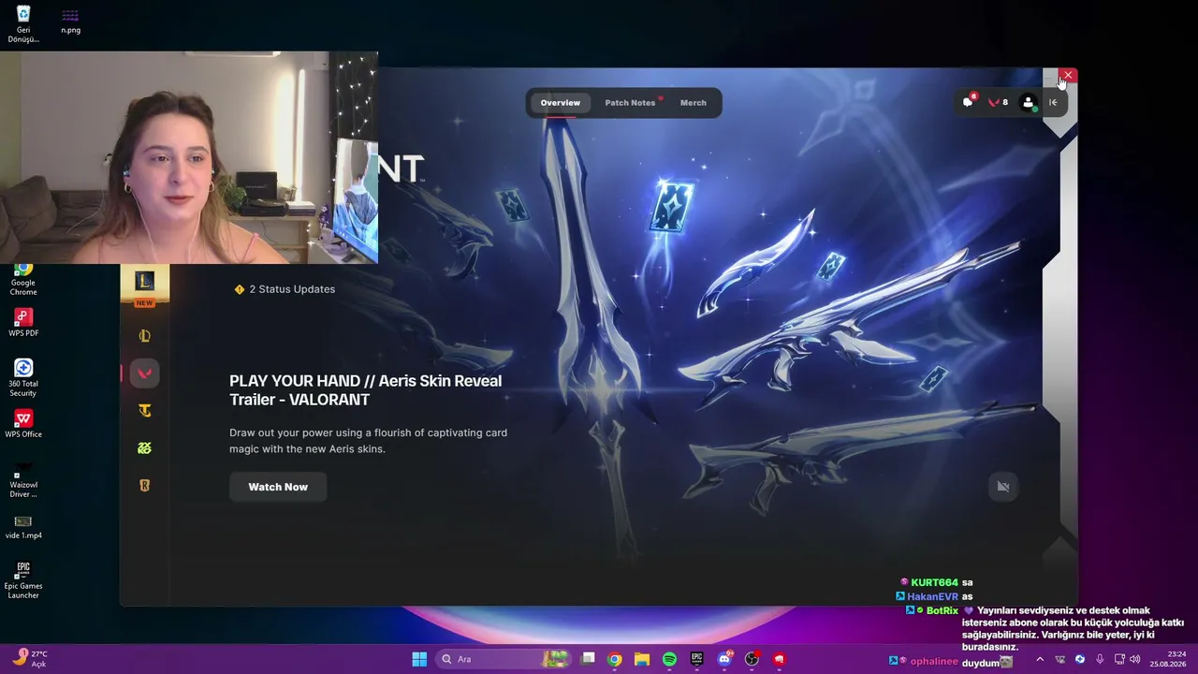
Task: Select the Waizowl Driver desktop shortcut
Action: tap(23, 479)
